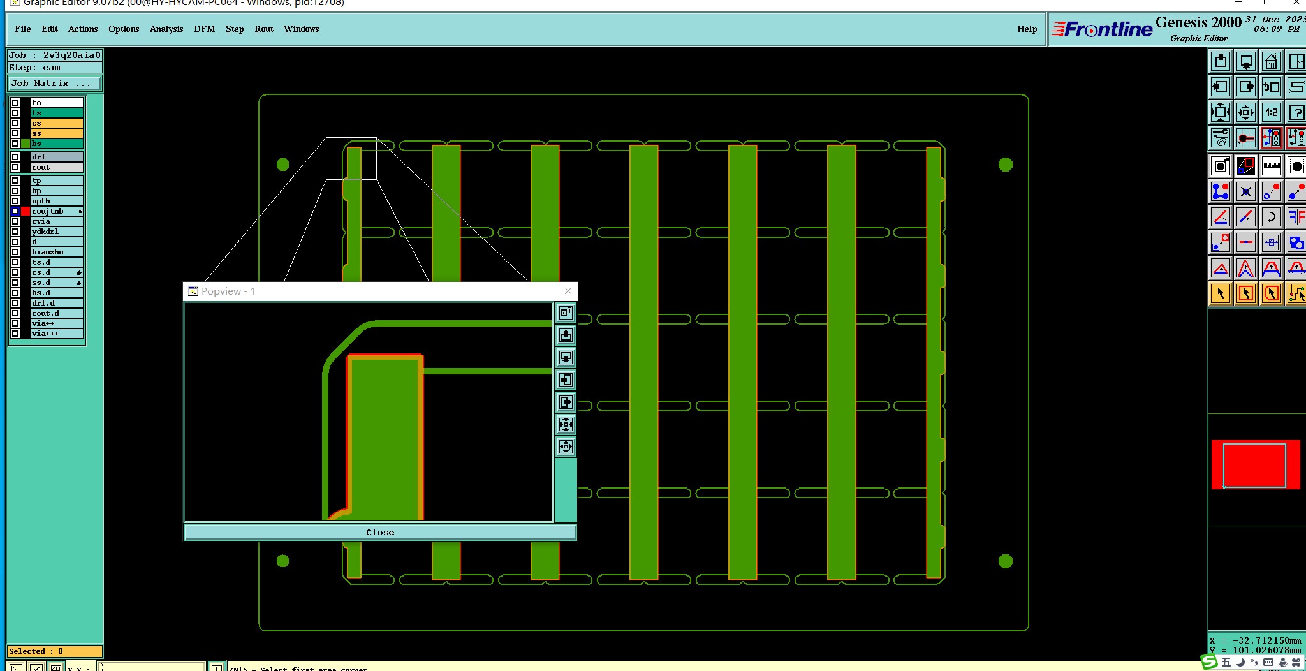Open the Edit menu
This screenshot has height=671, width=1306.
point(50,29)
